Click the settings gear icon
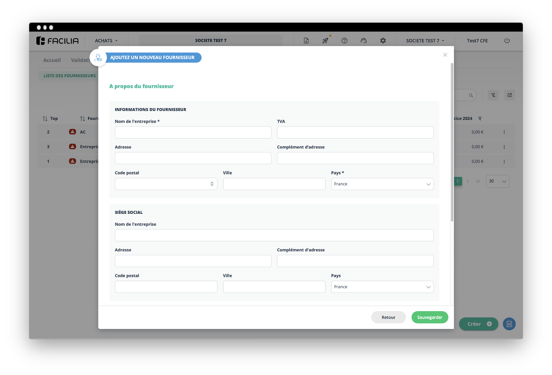Viewport: 552px width, 375px height. [x=383, y=41]
